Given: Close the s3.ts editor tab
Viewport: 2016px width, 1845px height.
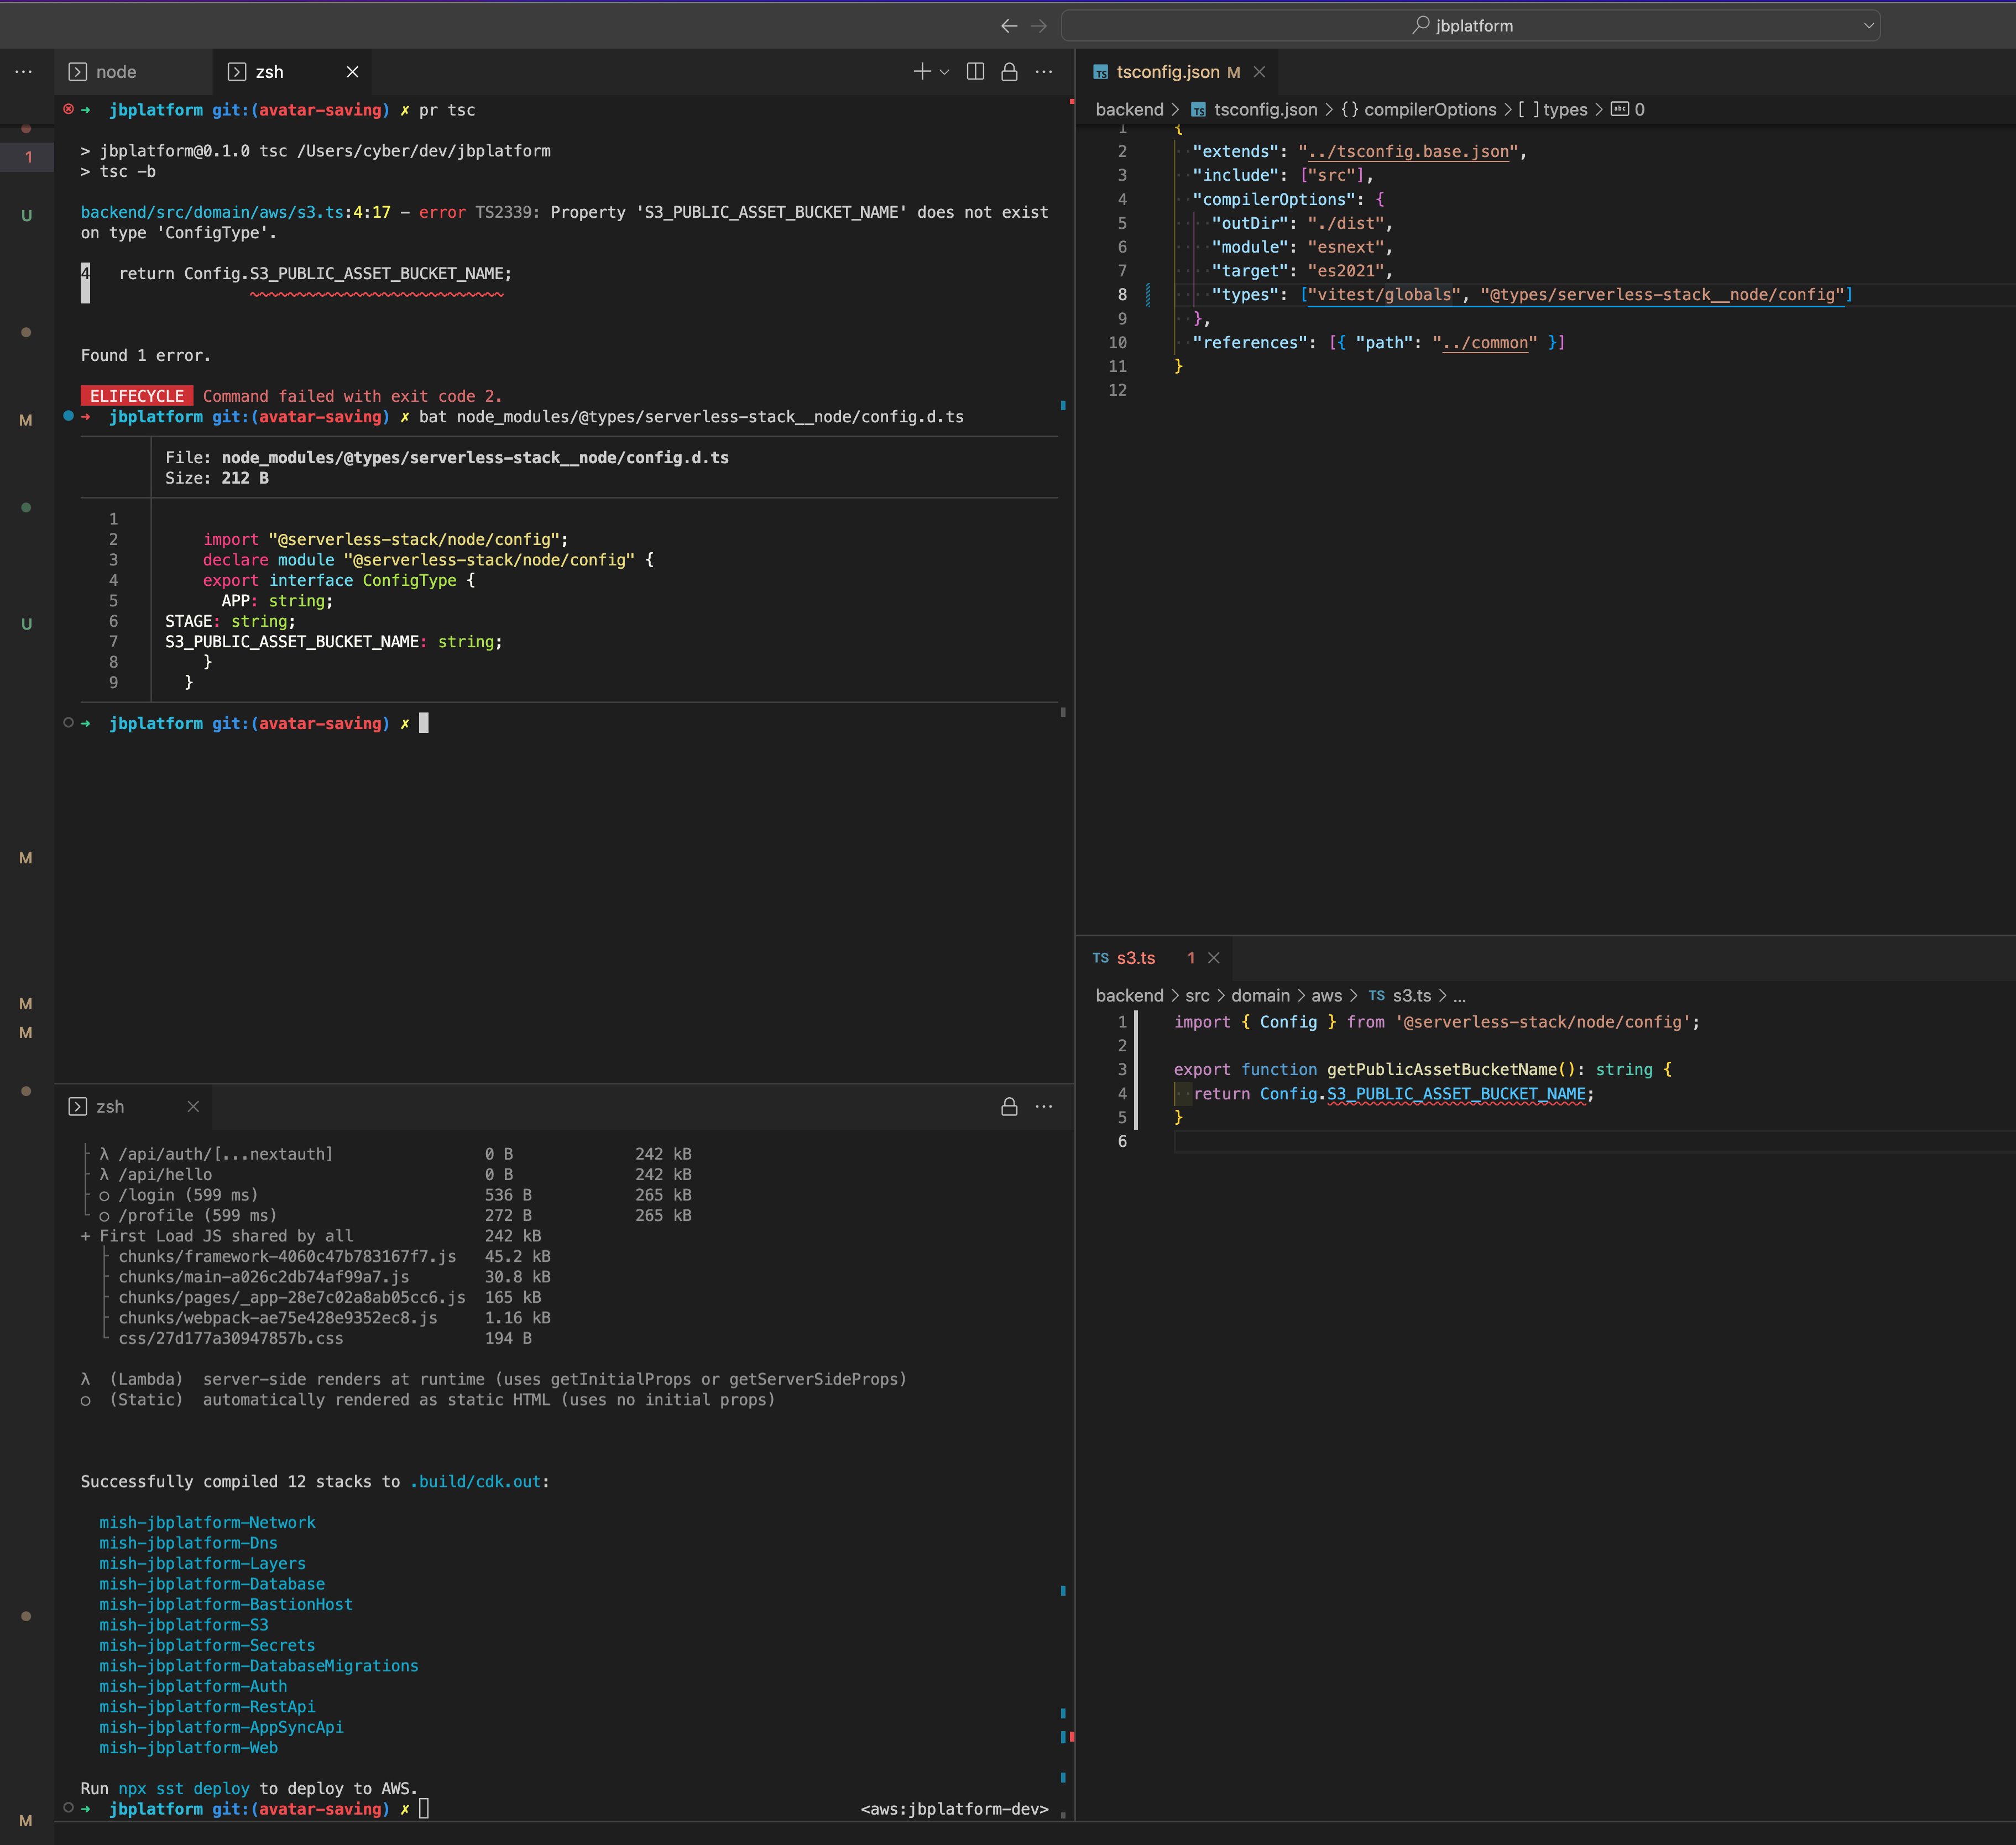Looking at the screenshot, I should click(1214, 958).
